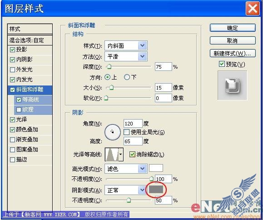Click the 确定 (OK) button
Image resolution: width=263 pixels, height=220 pixels.
pos(233,28)
